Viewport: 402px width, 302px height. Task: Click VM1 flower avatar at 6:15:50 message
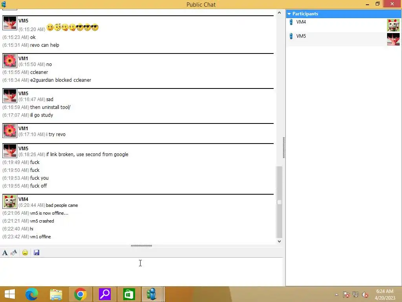pyautogui.click(x=10, y=61)
